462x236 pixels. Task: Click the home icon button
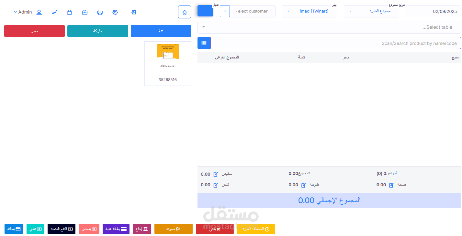pos(184,12)
